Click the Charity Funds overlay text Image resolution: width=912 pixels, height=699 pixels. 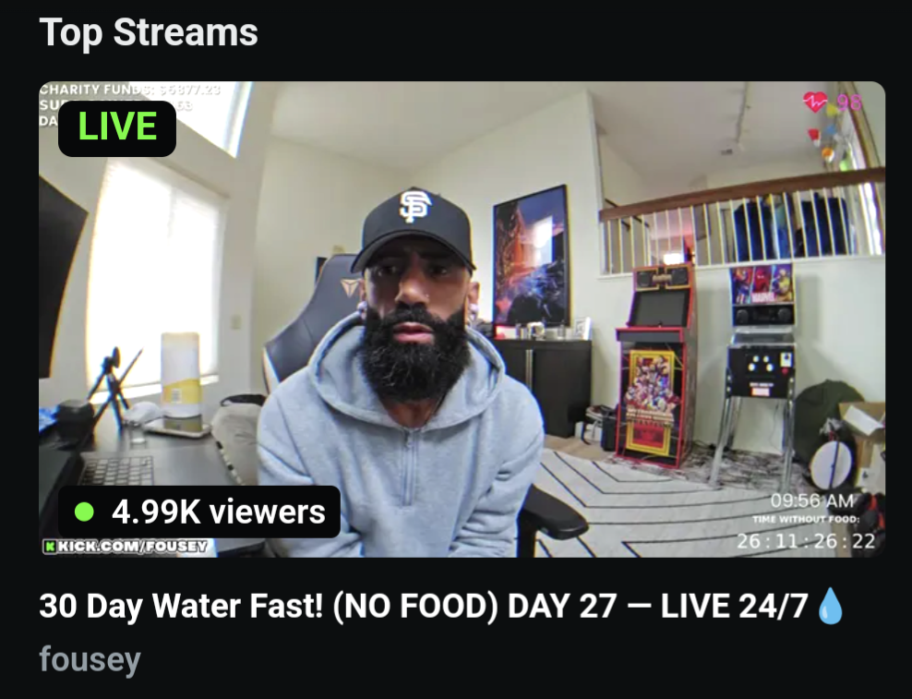click(130, 89)
